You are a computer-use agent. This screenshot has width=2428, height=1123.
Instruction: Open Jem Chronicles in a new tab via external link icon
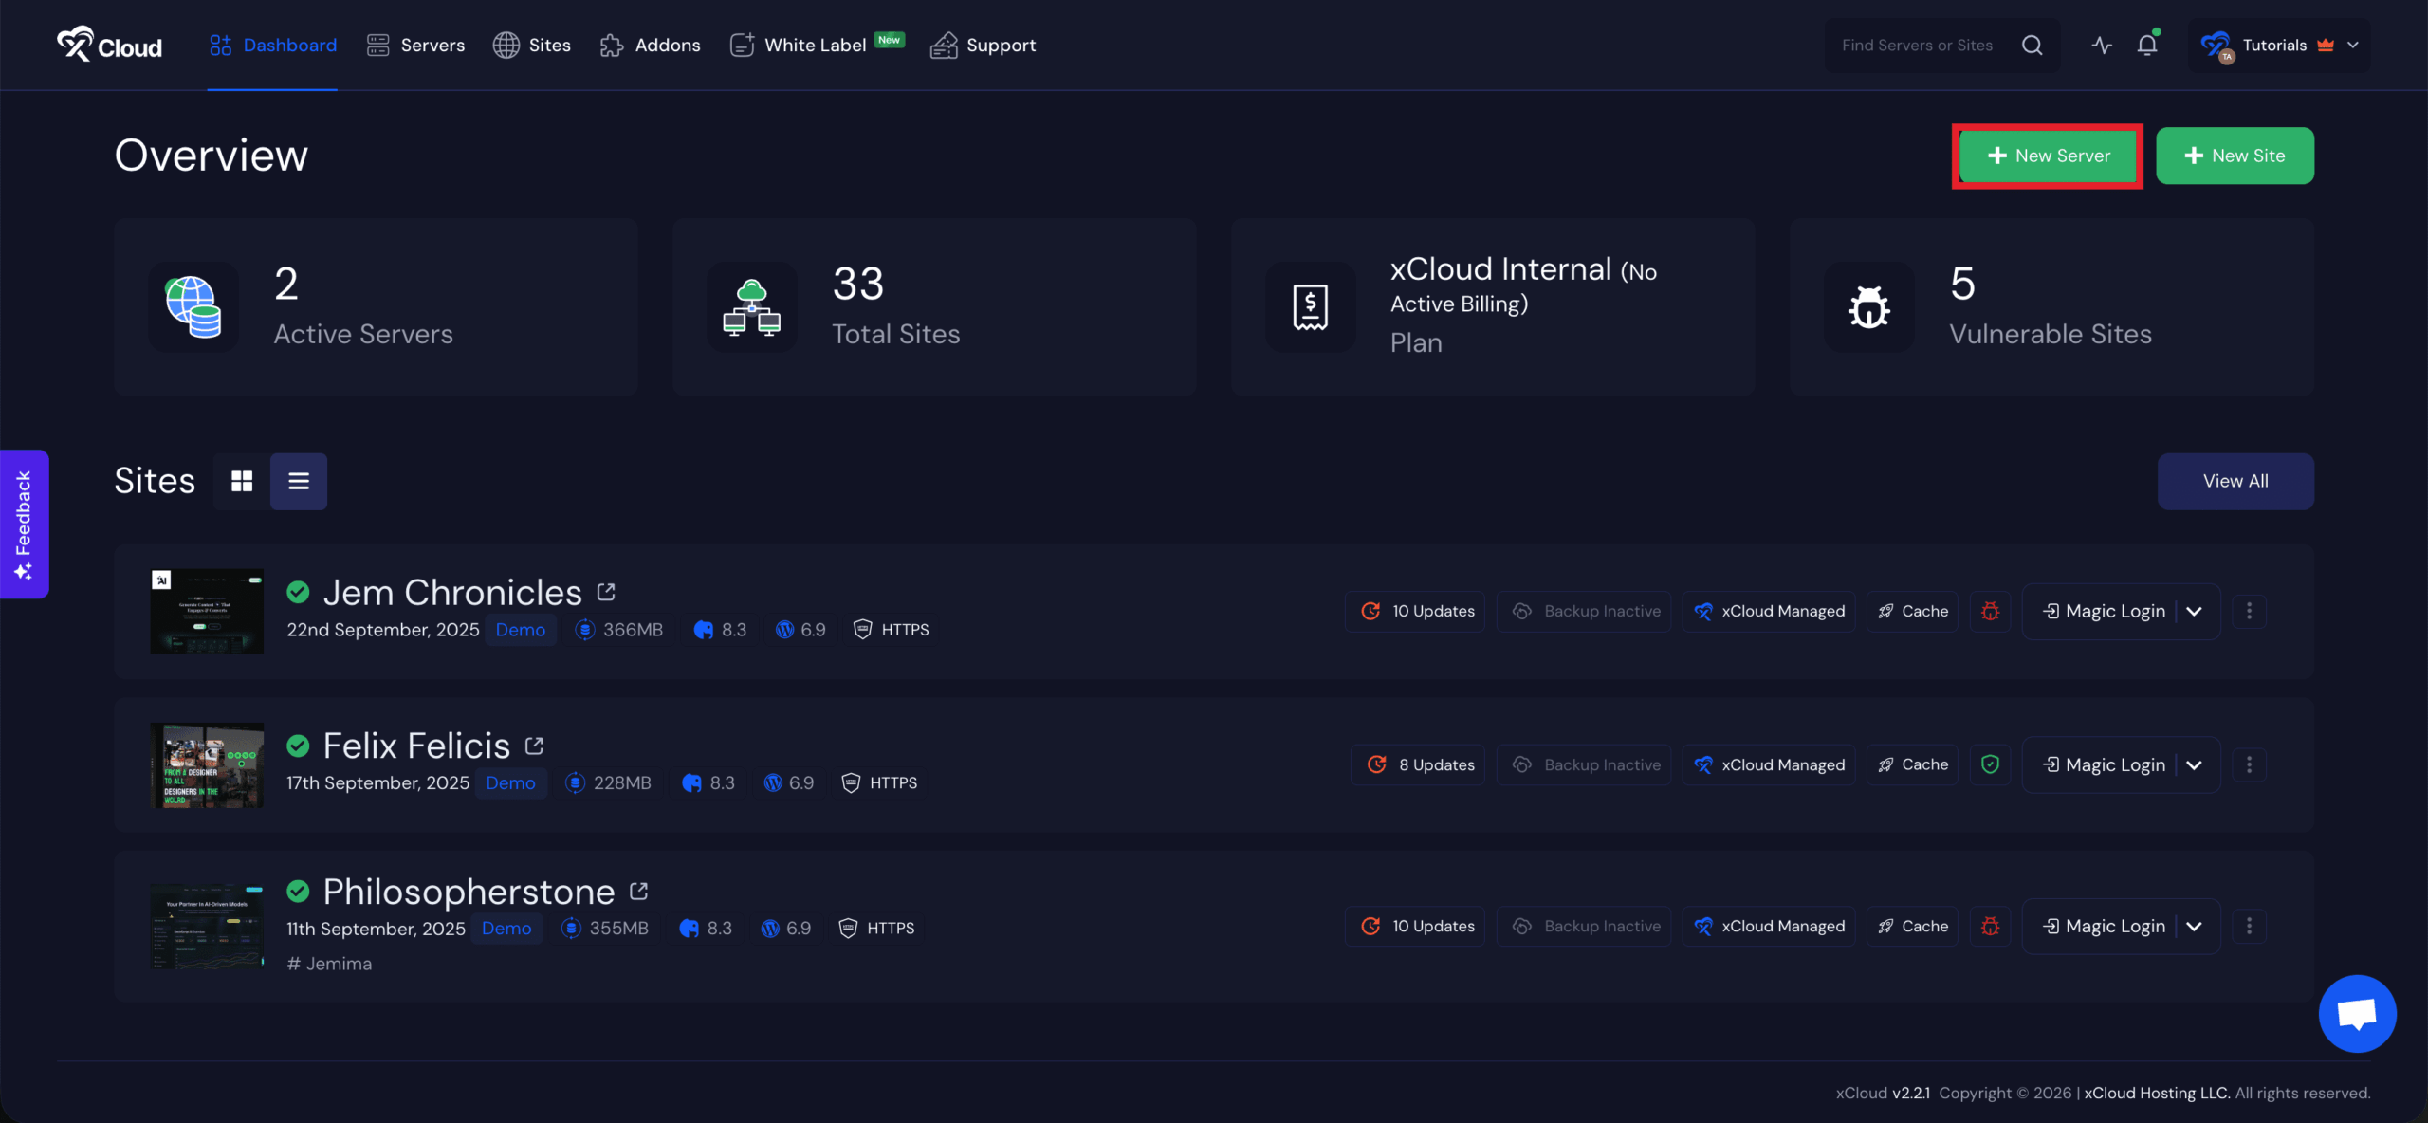click(606, 590)
